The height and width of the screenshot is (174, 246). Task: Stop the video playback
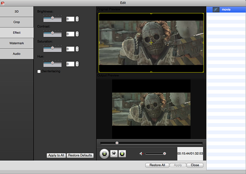click(x=122, y=153)
